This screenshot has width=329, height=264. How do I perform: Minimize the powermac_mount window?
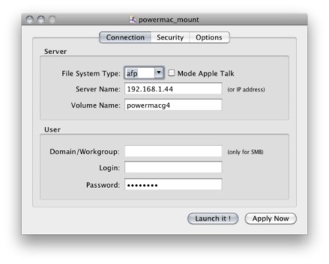coord(41,20)
